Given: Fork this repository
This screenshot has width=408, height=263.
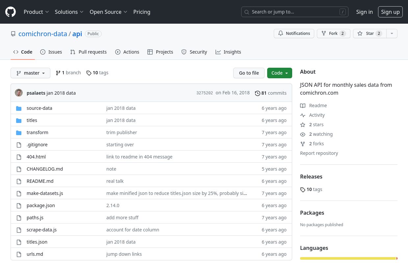Looking at the screenshot, I should 334,34.
